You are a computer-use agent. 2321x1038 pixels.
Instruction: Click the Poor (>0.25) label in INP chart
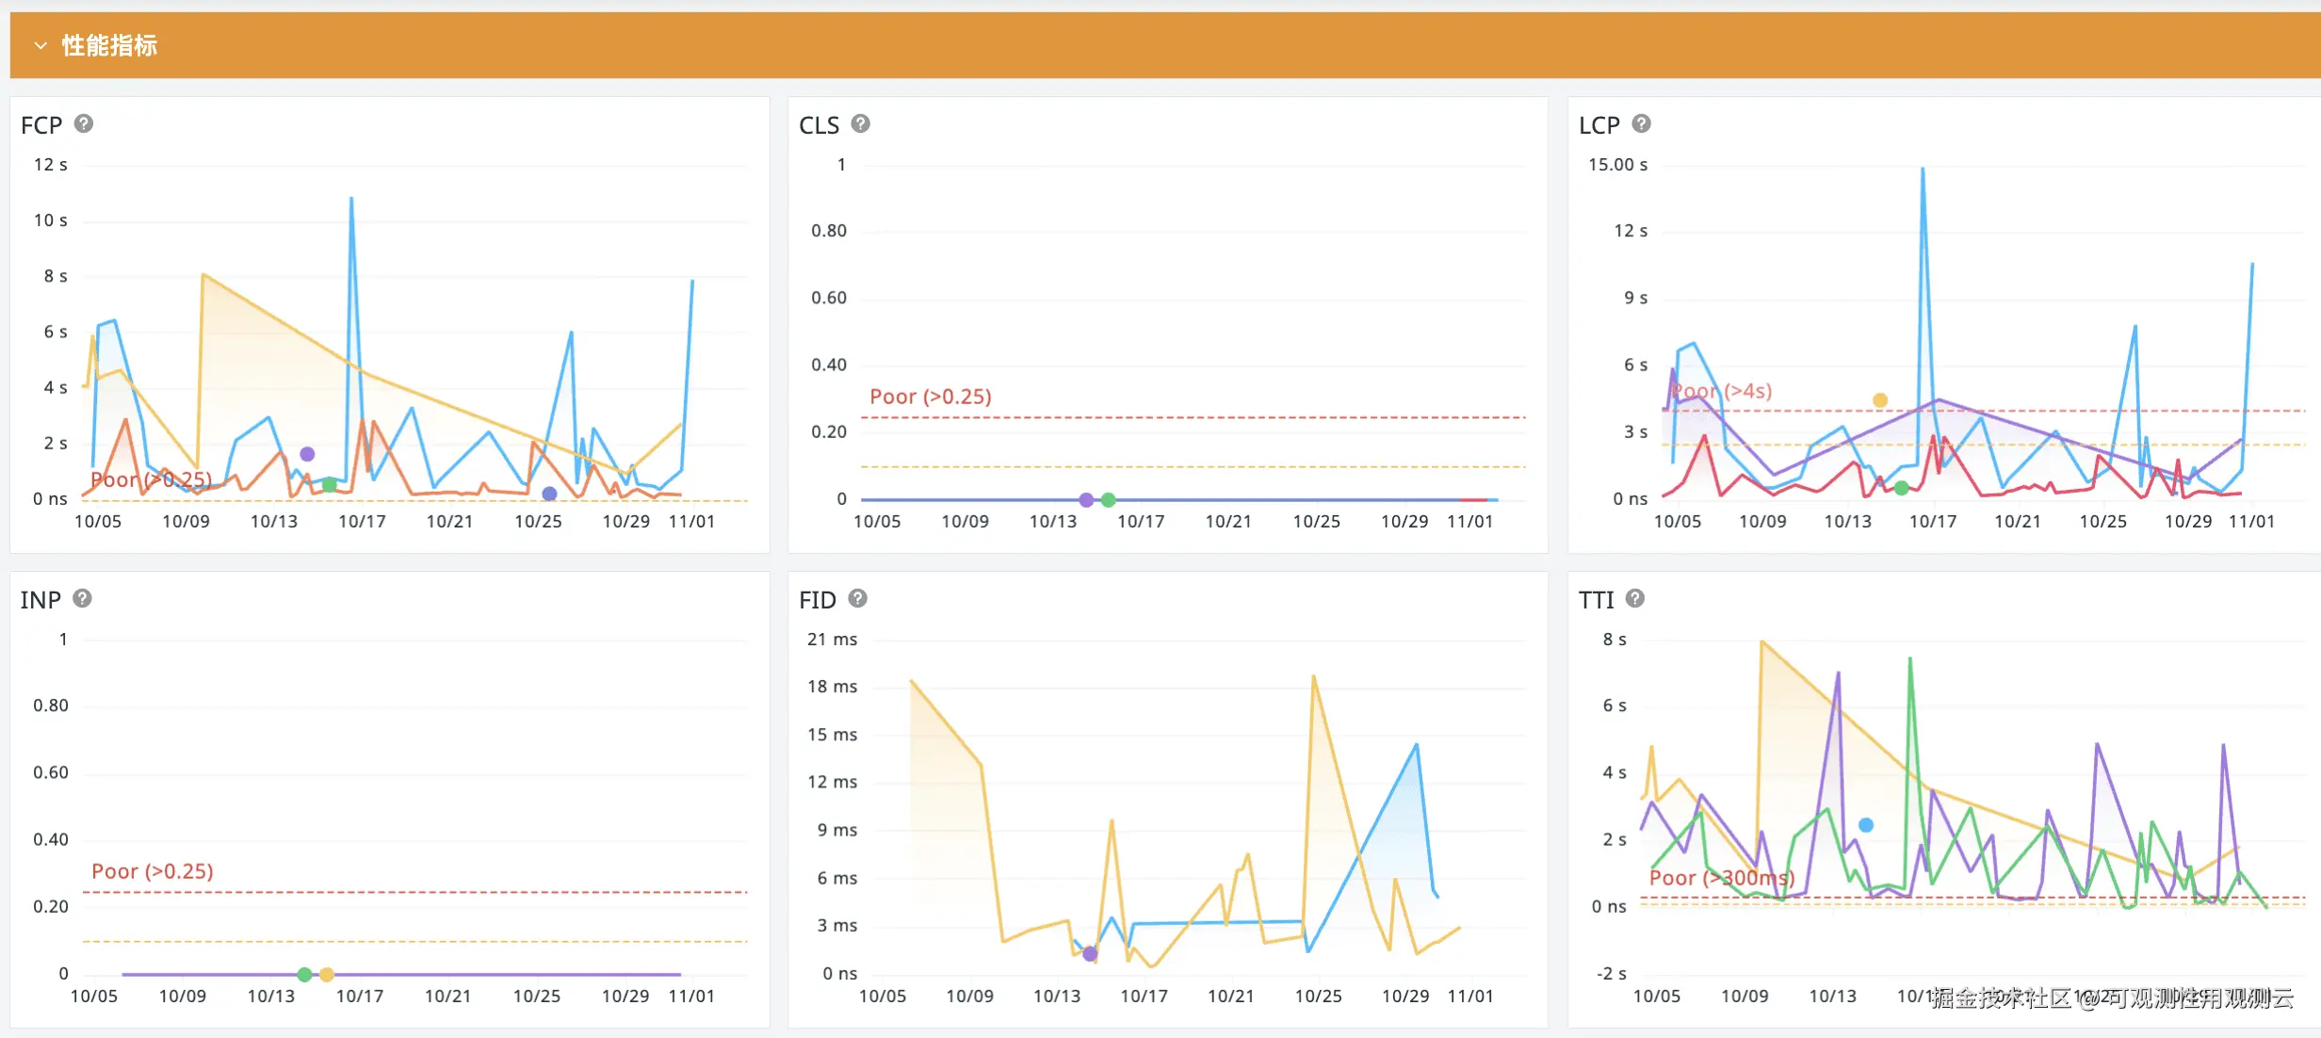[x=153, y=871]
